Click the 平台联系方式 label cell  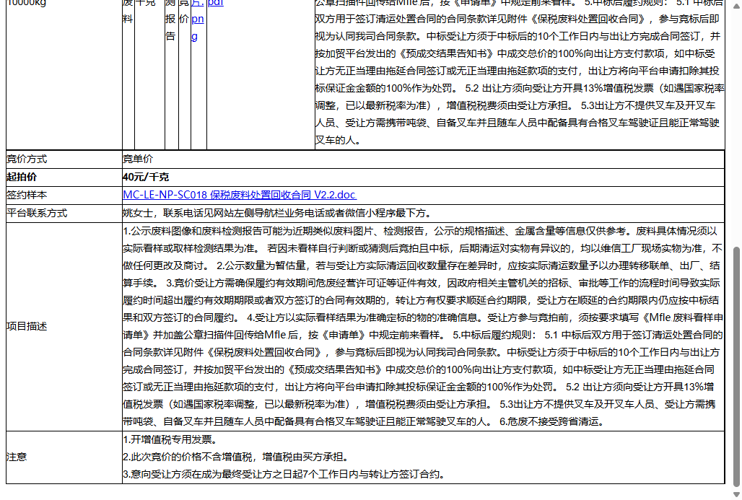(x=64, y=214)
